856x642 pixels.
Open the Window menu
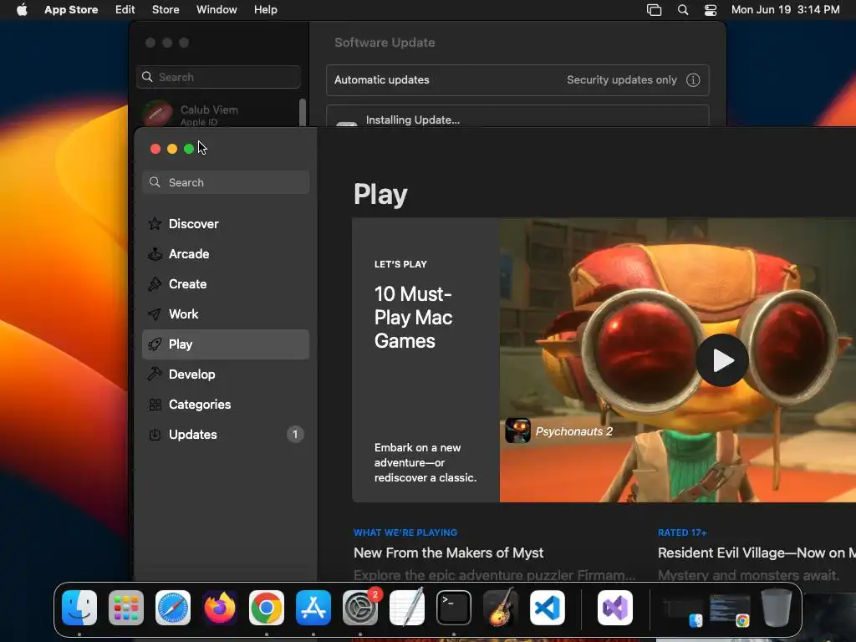217,10
